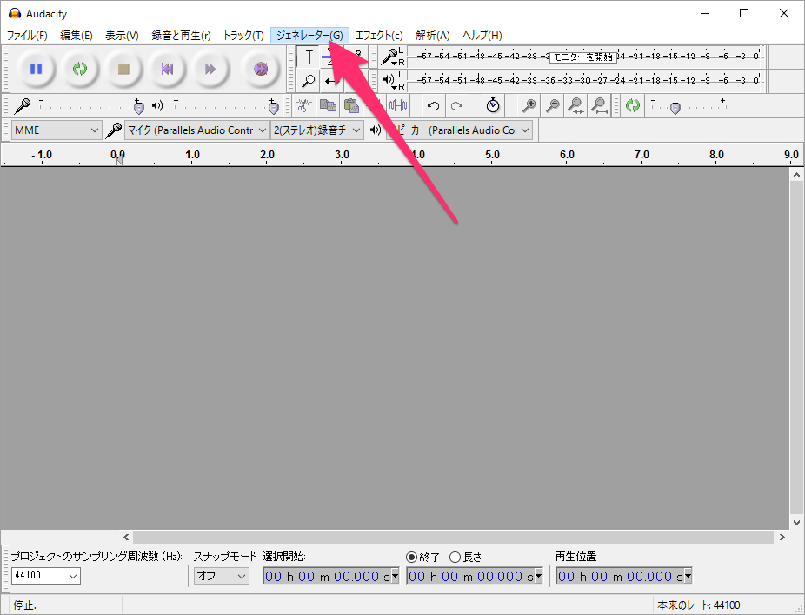This screenshot has height=615, width=805.
Task: Open the MME audio host dropdown
Action: [x=56, y=130]
